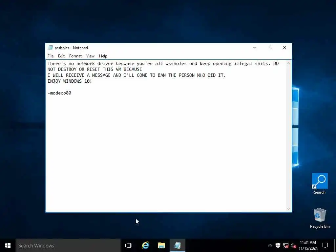Open File Explorer from the taskbar

coord(161,245)
